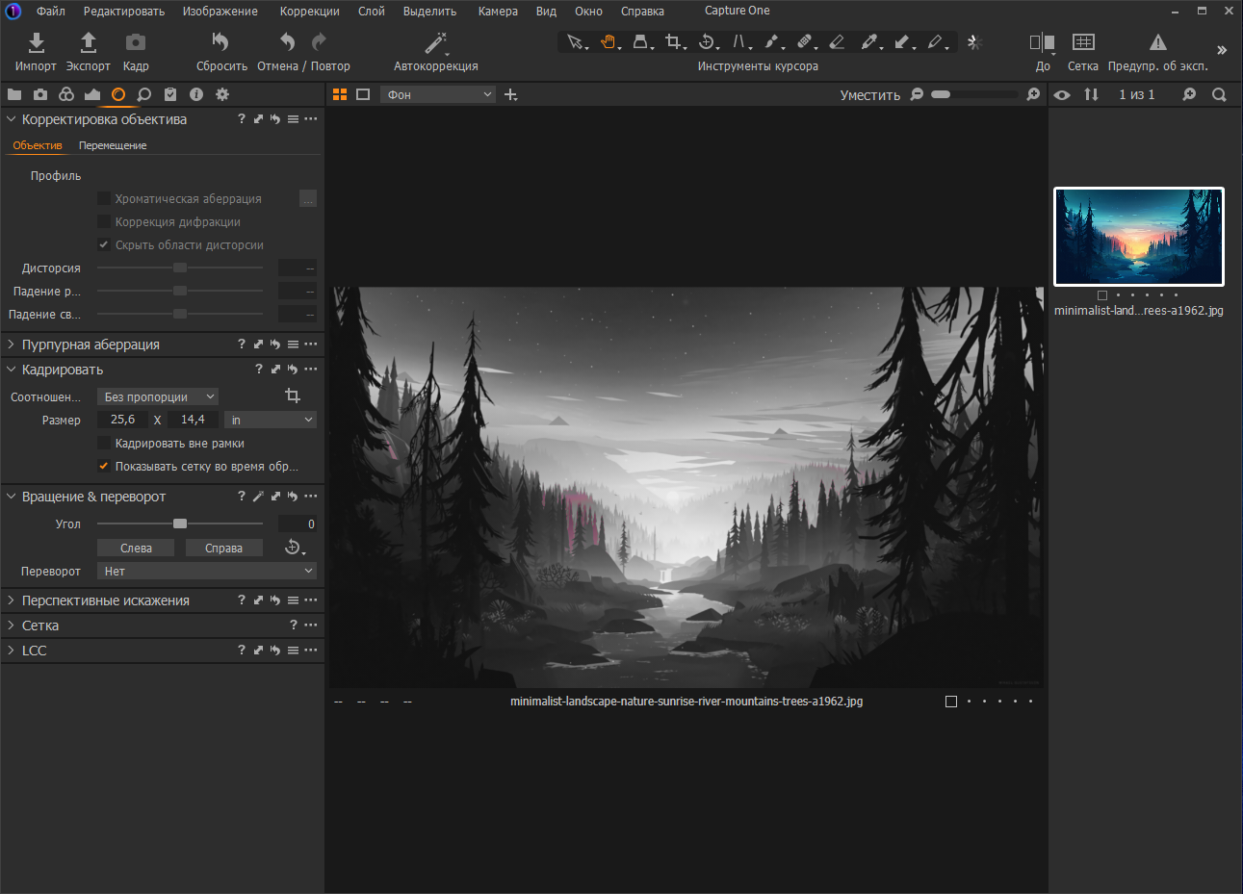The height and width of the screenshot is (894, 1243).
Task: Switch to multi-image grid view mode
Action: click(x=340, y=94)
